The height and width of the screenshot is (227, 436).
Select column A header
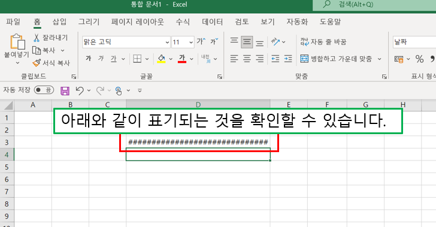pos(33,105)
